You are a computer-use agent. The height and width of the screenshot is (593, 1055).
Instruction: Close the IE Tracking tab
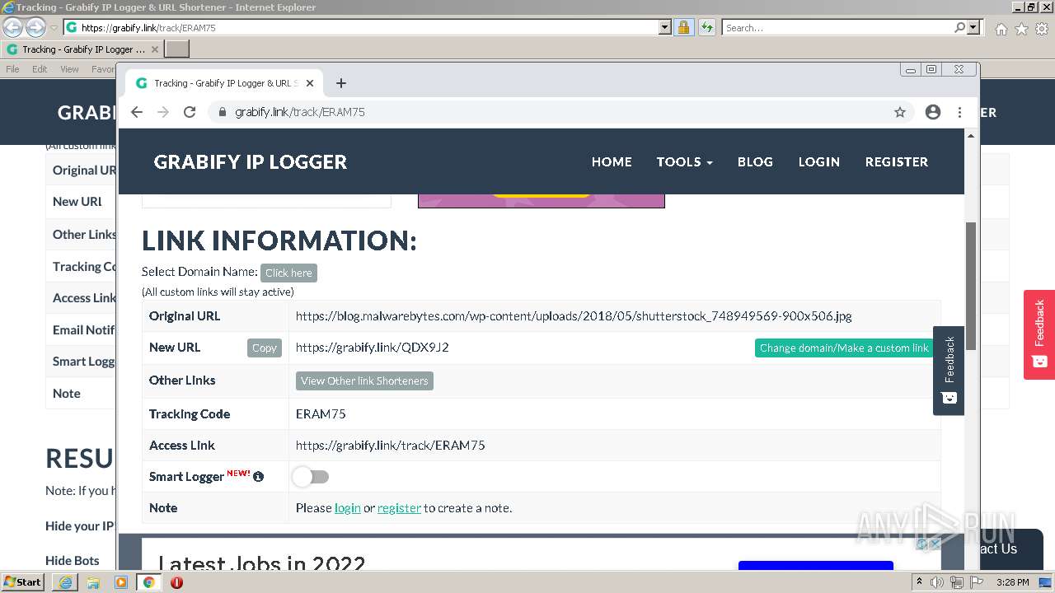click(x=154, y=49)
